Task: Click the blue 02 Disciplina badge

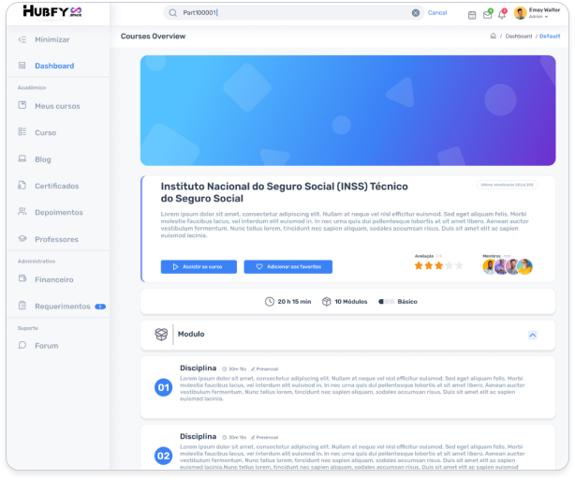Action: point(164,456)
